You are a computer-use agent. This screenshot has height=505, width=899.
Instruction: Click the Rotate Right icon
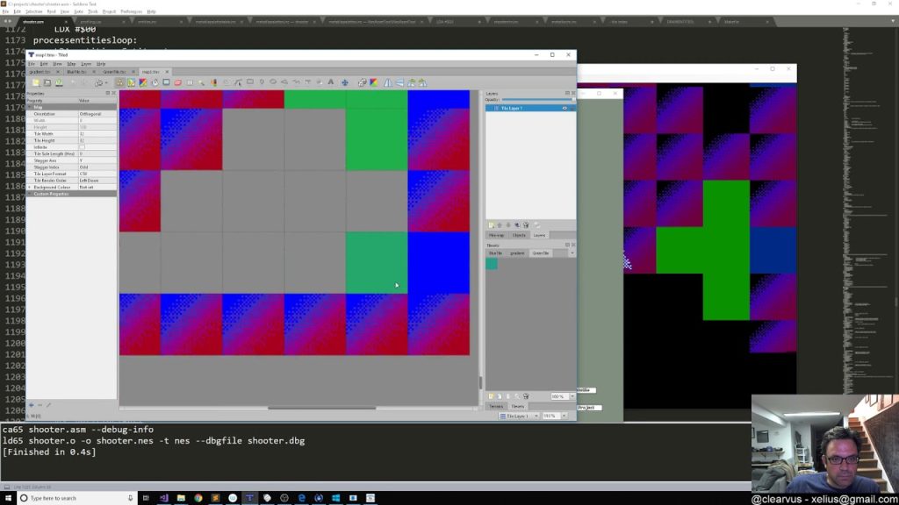[x=422, y=82]
